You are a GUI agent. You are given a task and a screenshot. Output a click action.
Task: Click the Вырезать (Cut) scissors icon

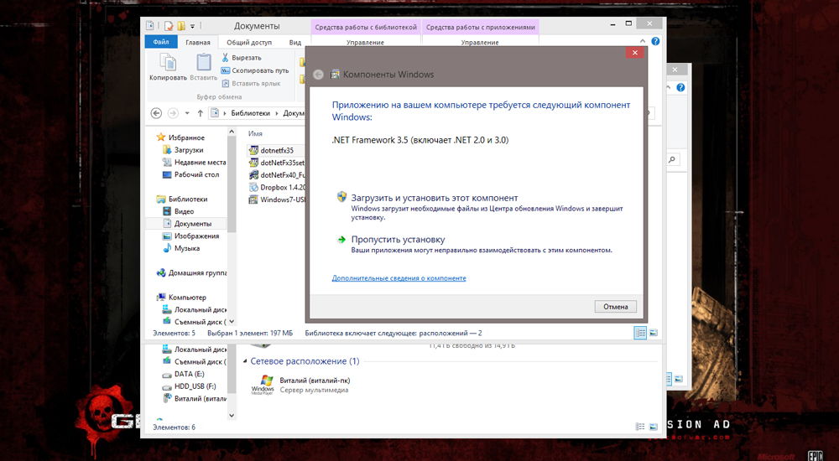point(225,58)
